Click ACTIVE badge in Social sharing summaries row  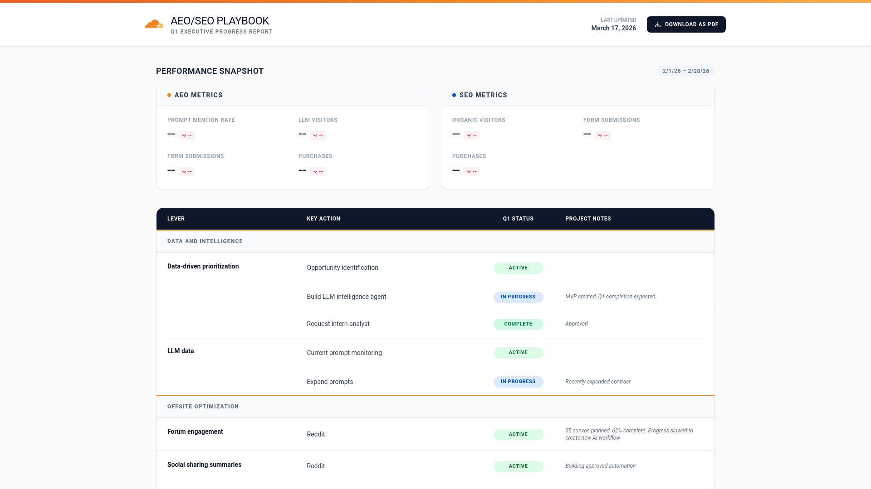click(x=518, y=466)
